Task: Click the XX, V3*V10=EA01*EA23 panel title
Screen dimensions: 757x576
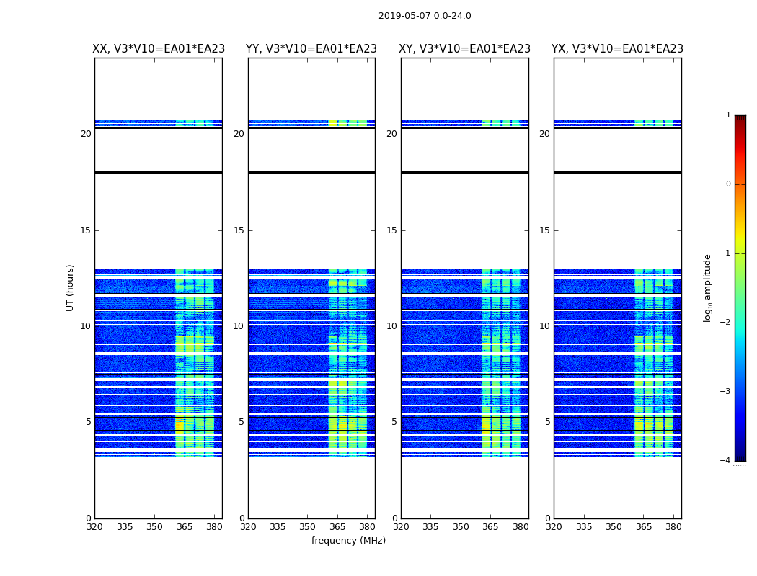Action: (x=159, y=49)
